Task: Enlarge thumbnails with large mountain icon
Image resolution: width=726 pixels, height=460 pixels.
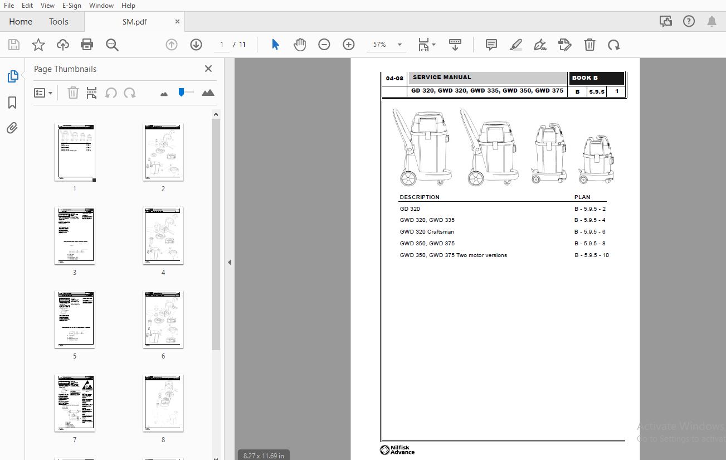Action: (x=208, y=93)
